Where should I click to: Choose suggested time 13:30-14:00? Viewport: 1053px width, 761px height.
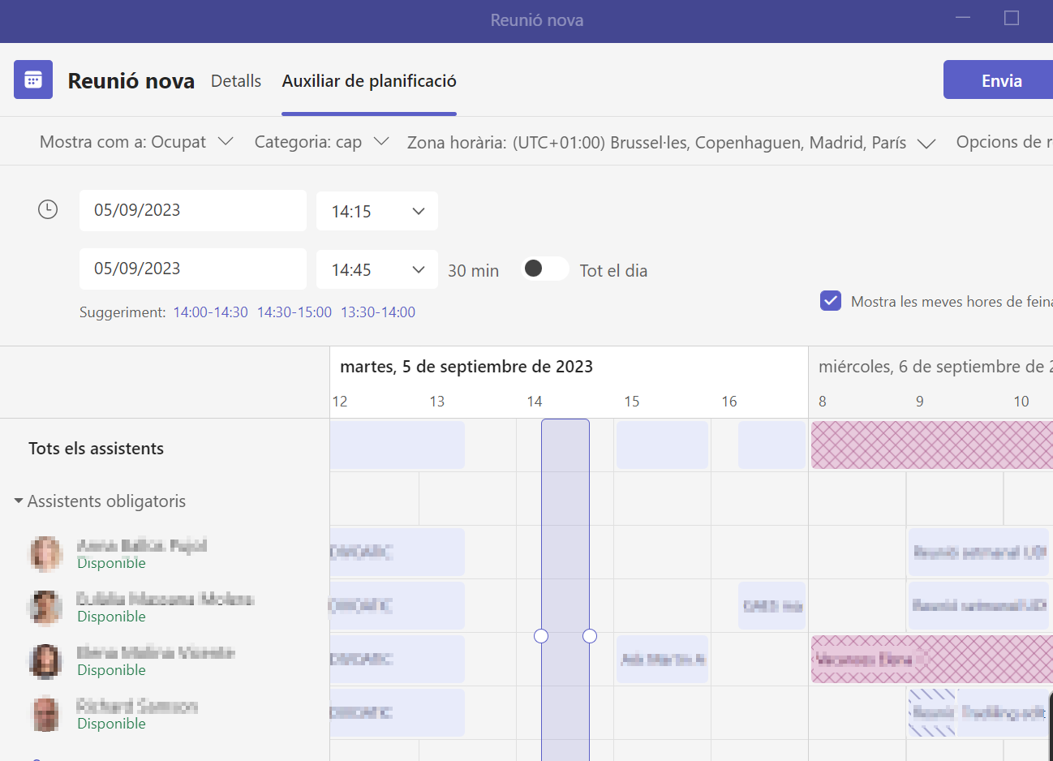[x=378, y=312]
